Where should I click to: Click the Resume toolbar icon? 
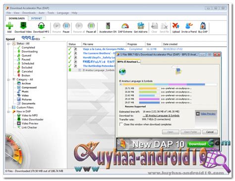[57, 26]
